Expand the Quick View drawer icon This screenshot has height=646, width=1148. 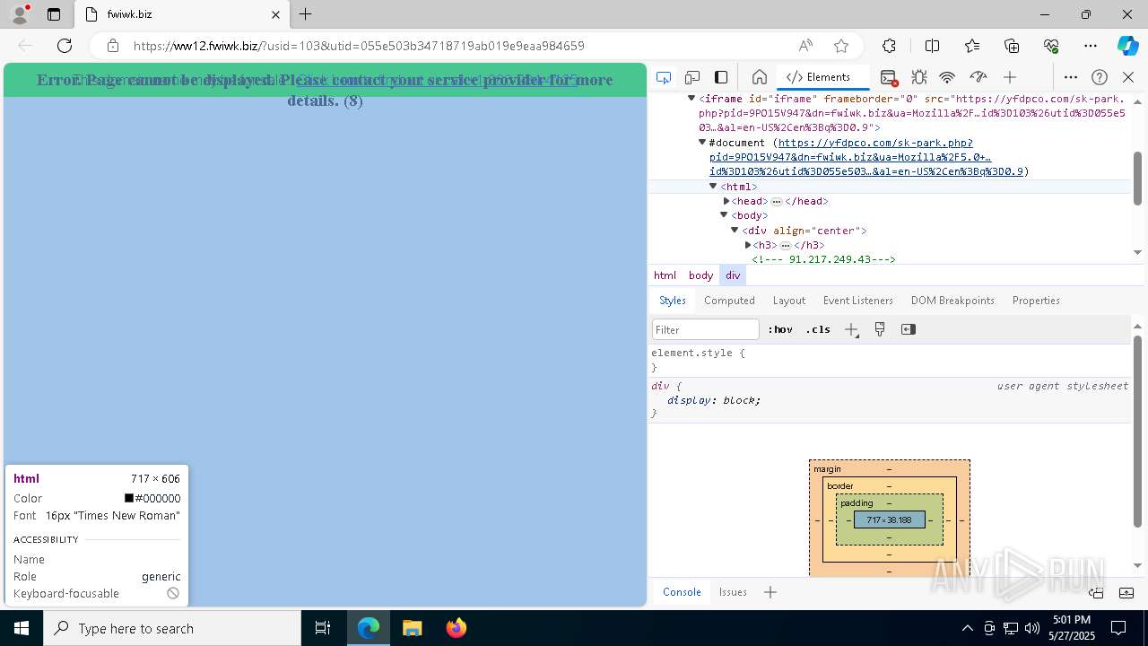1126,592
